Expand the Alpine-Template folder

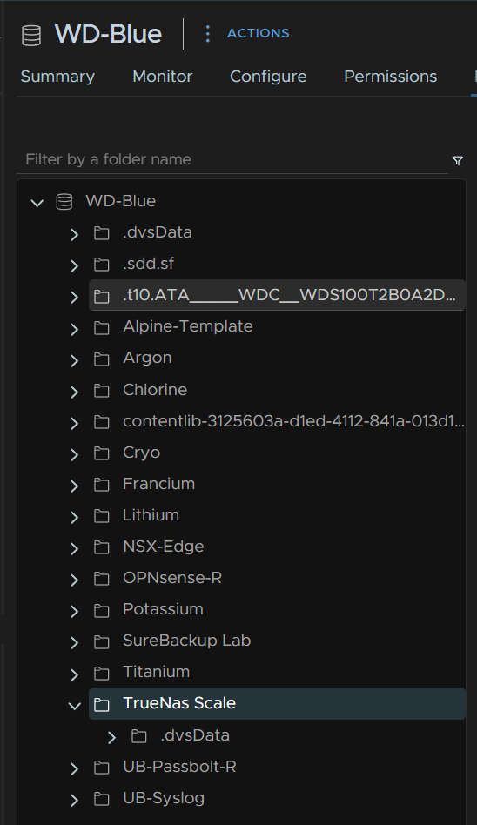coord(74,329)
